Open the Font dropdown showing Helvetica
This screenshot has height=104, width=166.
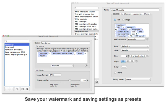click(135, 46)
